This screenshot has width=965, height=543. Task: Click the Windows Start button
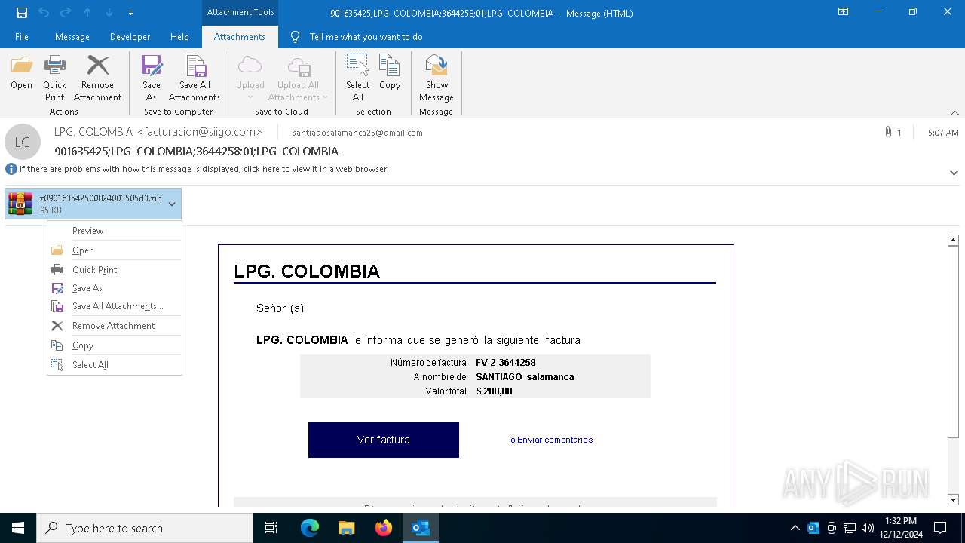[18, 528]
